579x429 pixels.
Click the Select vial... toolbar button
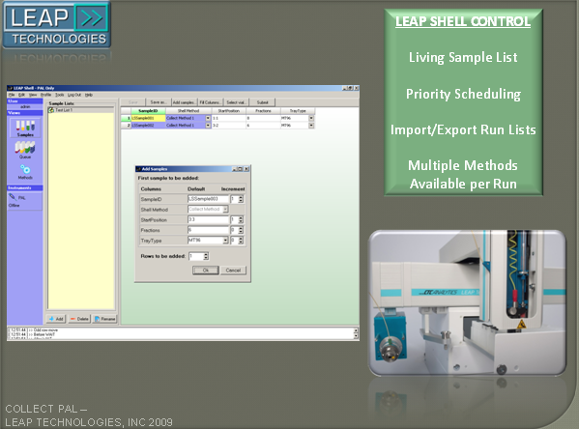coord(236,102)
